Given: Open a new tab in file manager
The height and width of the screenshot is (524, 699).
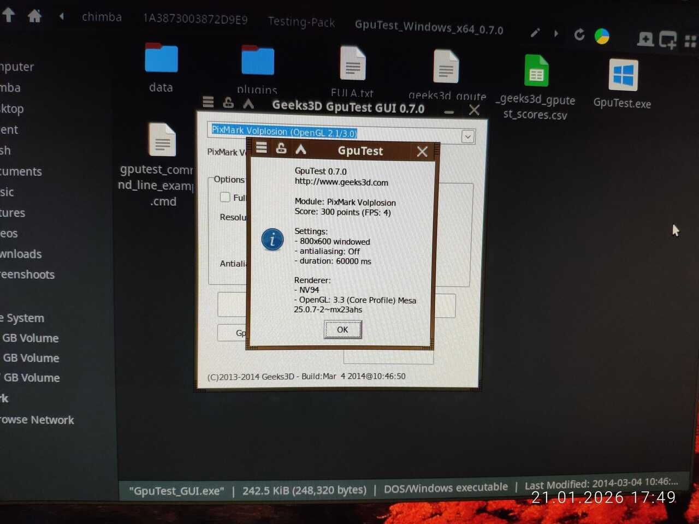Looking at the screenshot, I should click(645, 39).
